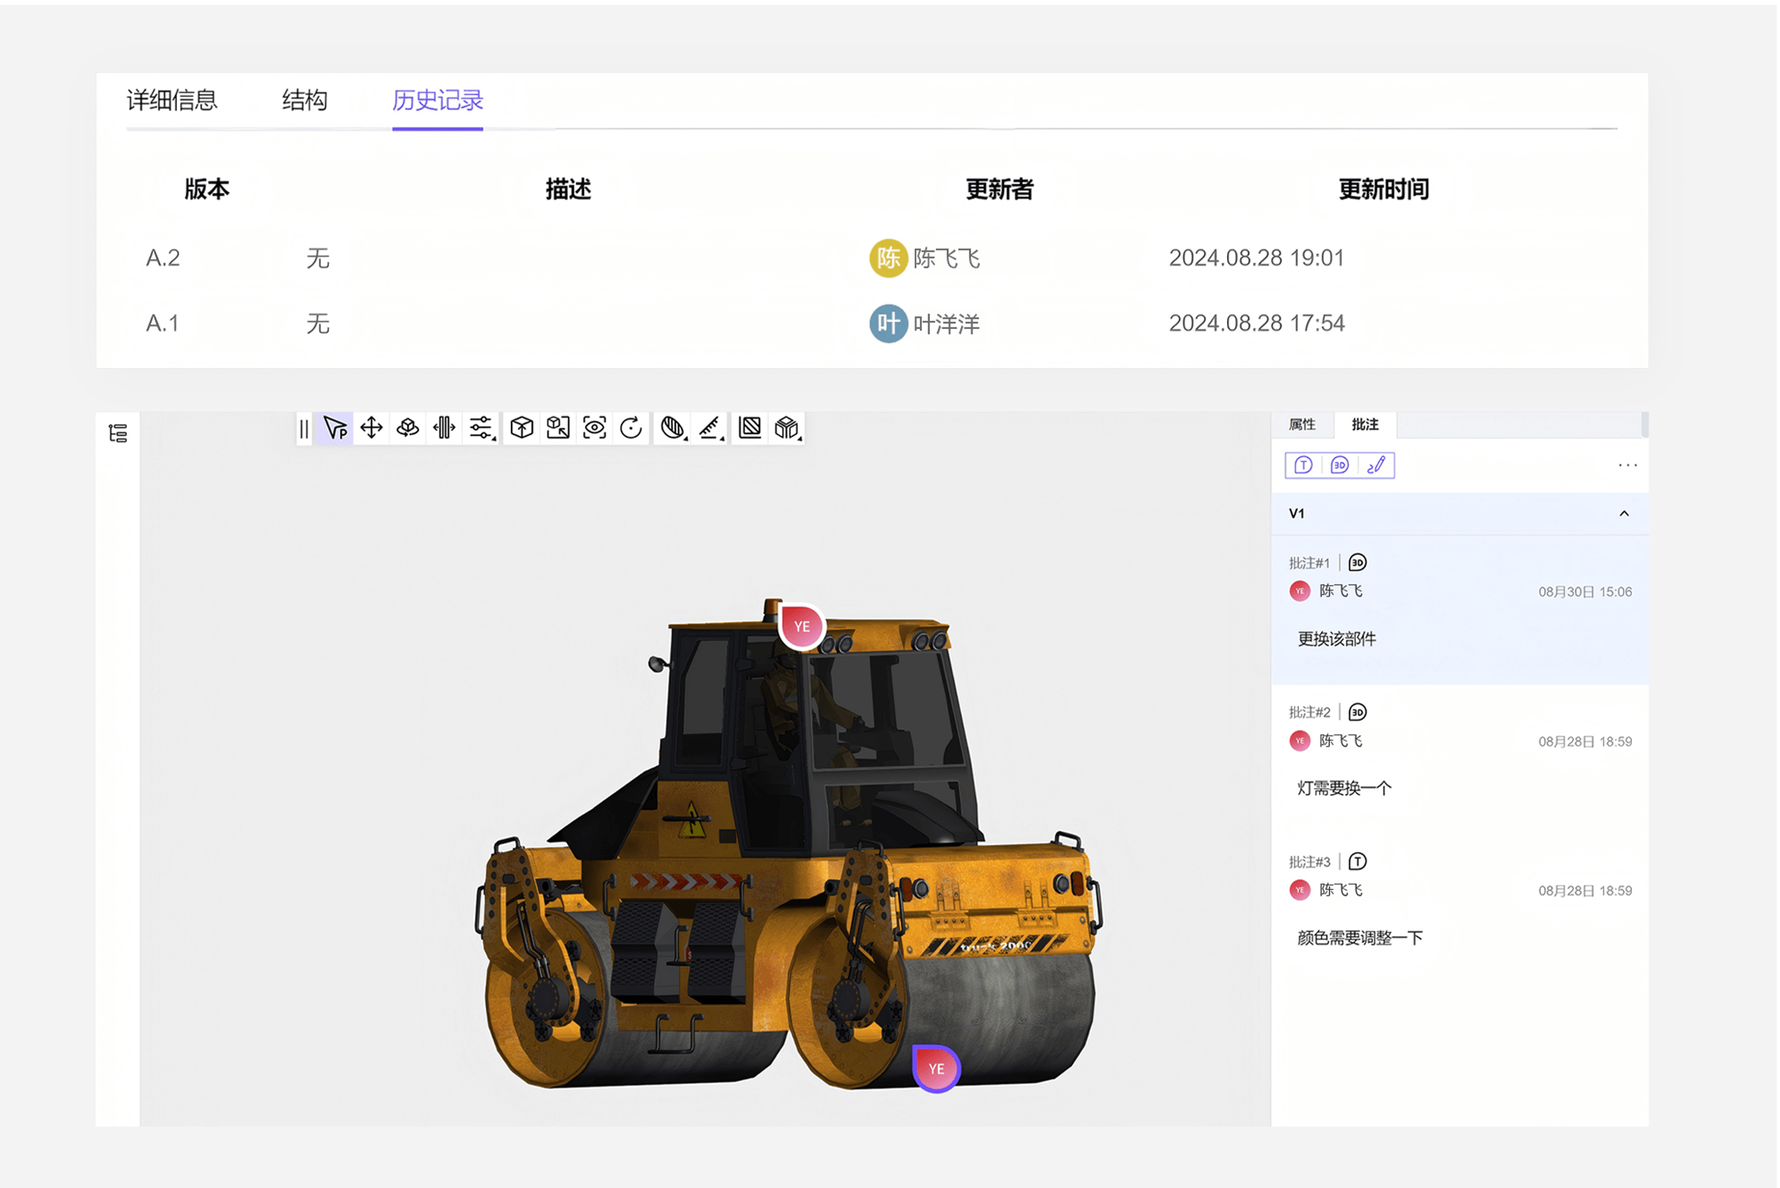Select the orbit rotate tool

pyautogui.click(x=407, y=428)
